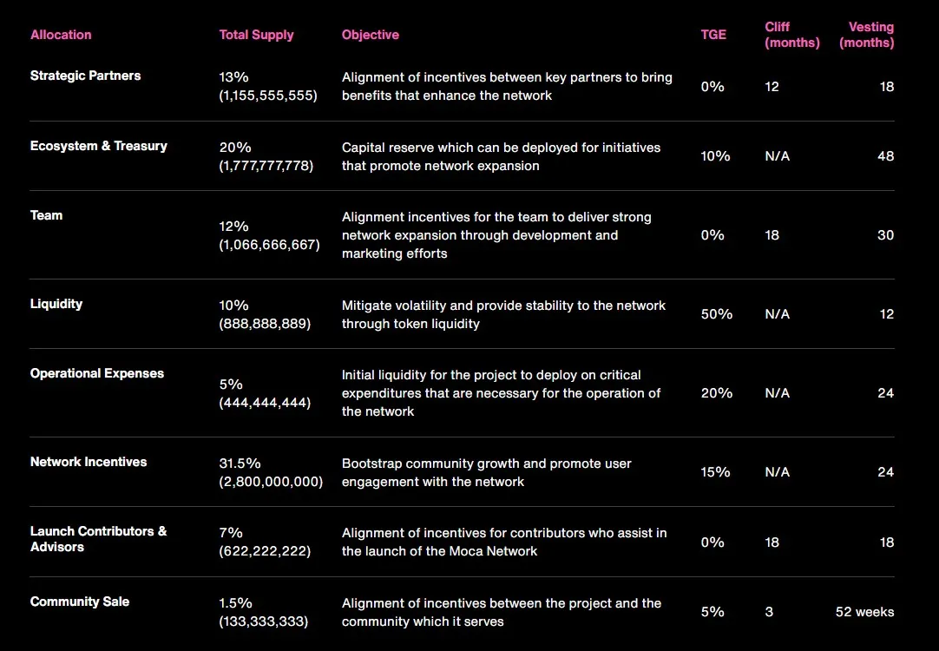Select the Strategic Partners row label
The width and height of the screenshot is (939, 651).
tap(85, 76)
